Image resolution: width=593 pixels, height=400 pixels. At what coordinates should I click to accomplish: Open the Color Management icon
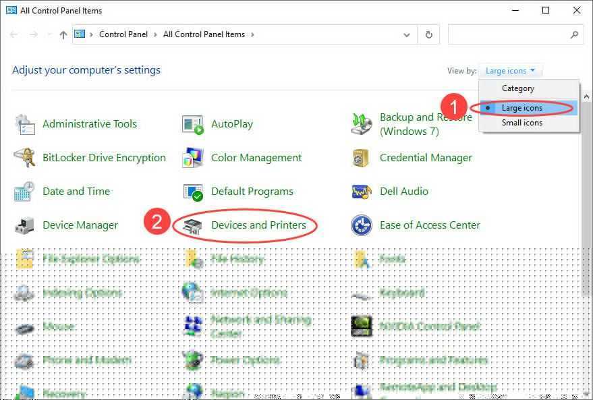[193, 158]
